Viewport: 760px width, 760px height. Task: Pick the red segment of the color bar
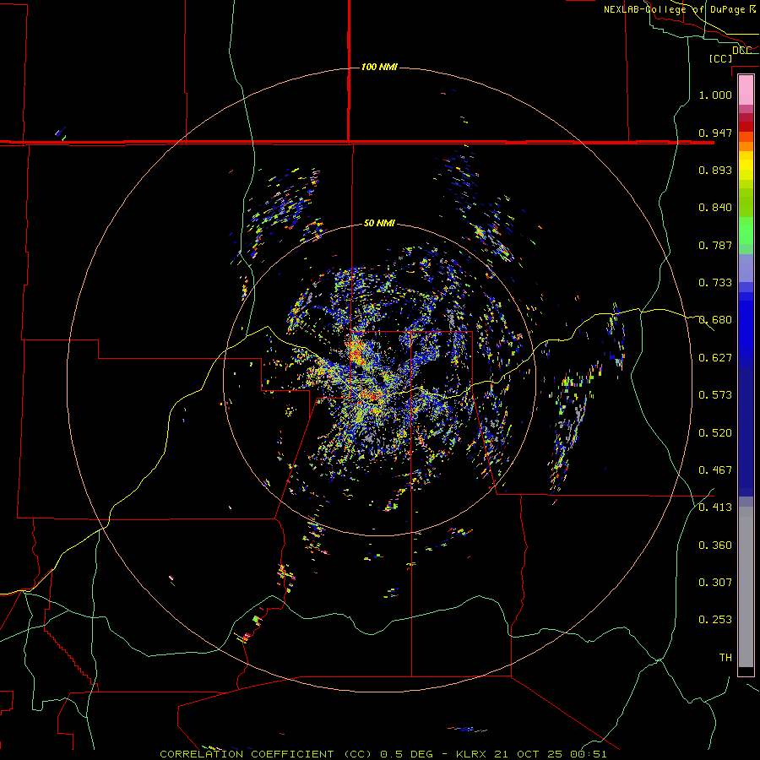(x=746, y=126)
